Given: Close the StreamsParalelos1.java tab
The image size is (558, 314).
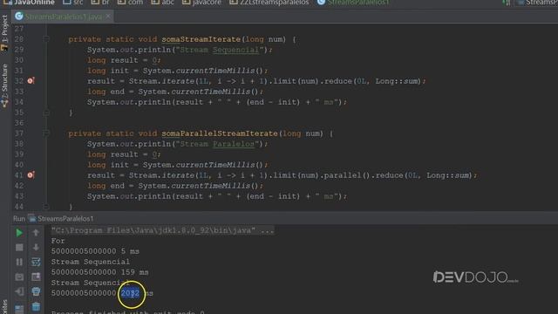Looking at the screenshot, I should pos(108,17).
